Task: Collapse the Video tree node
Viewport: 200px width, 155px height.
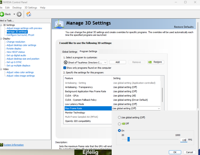Action: 1,69
